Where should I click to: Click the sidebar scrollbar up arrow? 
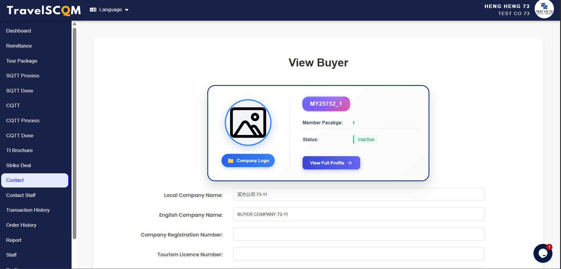[x=75, y=24]
